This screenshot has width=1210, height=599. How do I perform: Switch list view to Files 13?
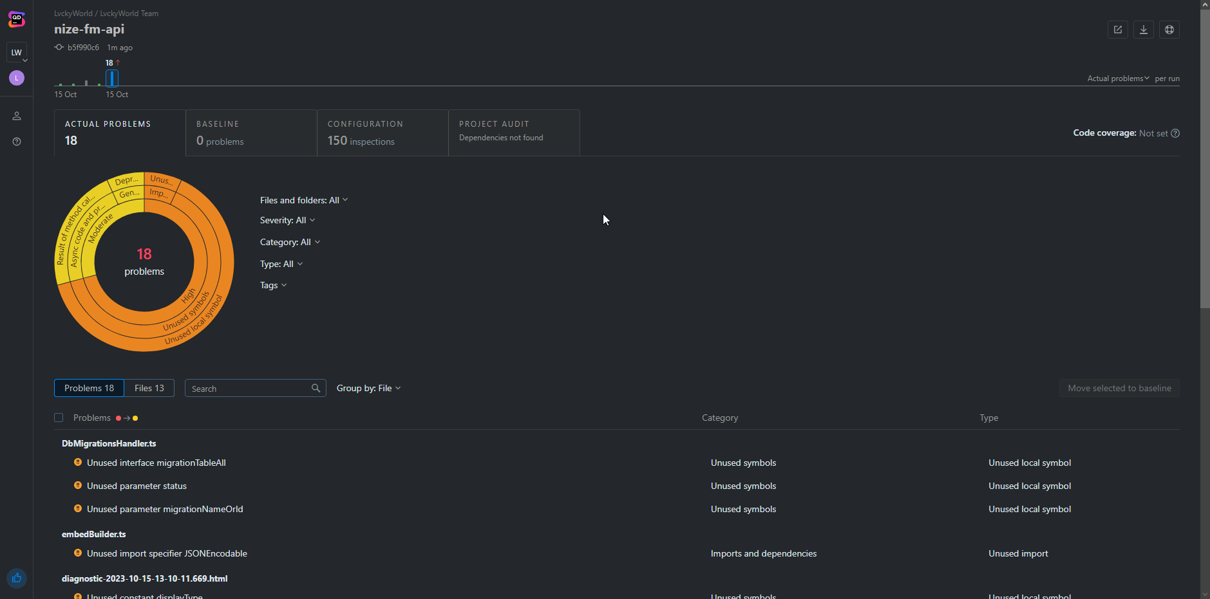coord(149,388)
